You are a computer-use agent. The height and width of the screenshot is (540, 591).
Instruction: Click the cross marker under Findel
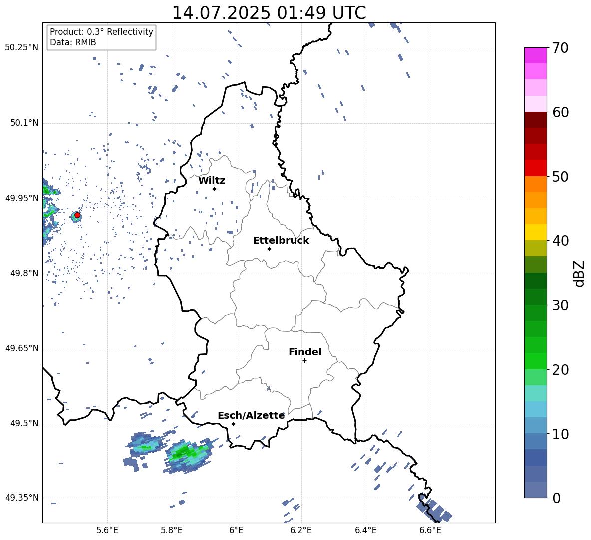coord(304,360)
